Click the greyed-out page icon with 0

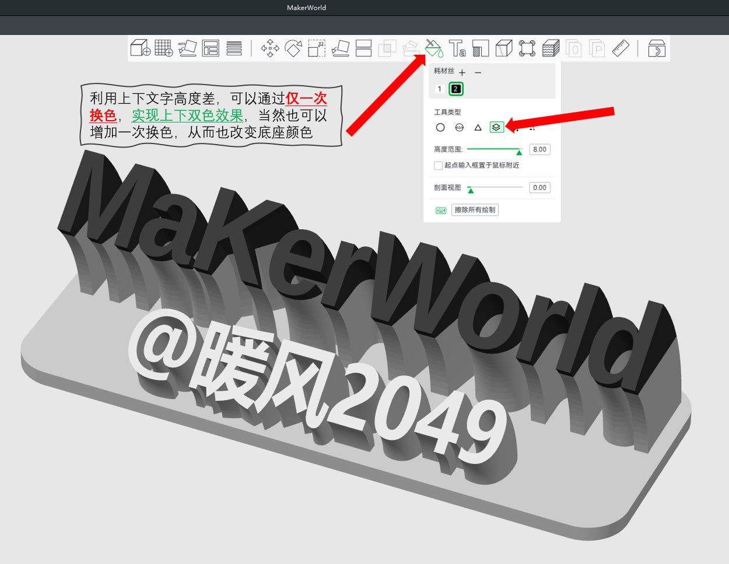tap(574, 48)
